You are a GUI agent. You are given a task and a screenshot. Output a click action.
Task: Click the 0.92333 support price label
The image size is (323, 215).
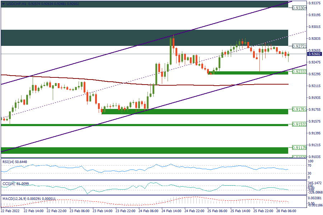point(299,72)
